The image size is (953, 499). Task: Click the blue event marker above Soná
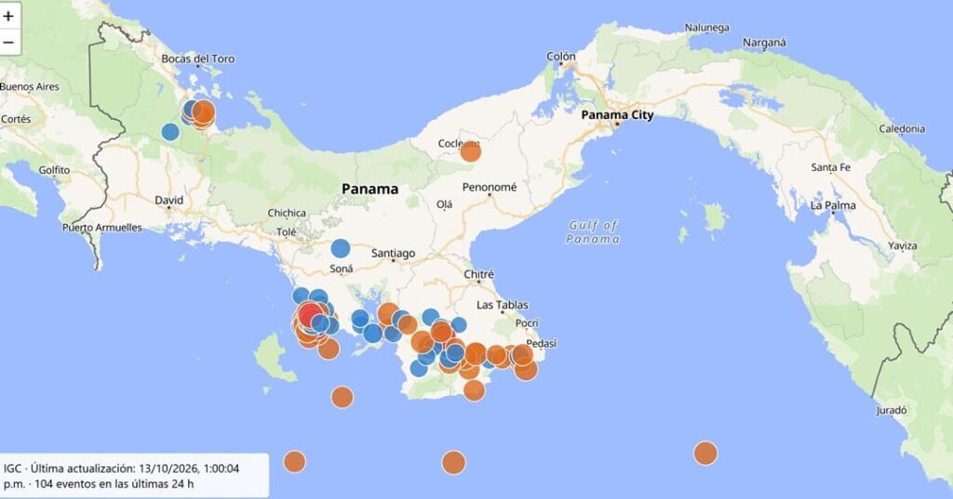tap(341, 248)
